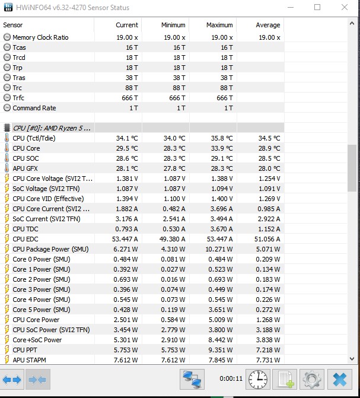Click lightning icon beside CPU TDC

7,229
